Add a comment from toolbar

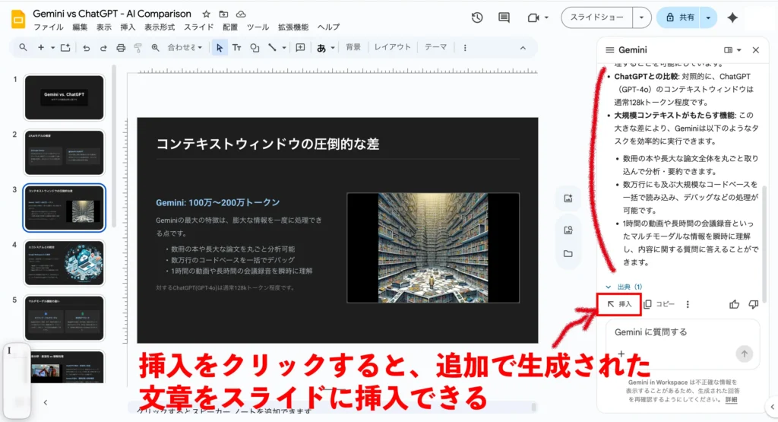click(300, 48)
